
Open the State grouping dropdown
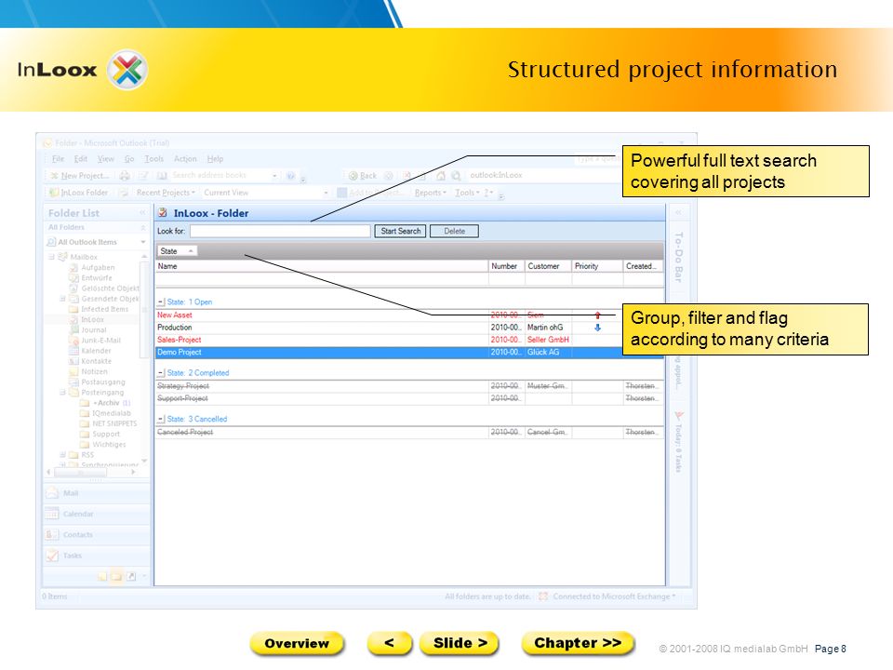(177, 250)
